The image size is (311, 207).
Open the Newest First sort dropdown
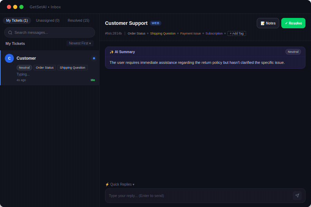coord(80,43)
